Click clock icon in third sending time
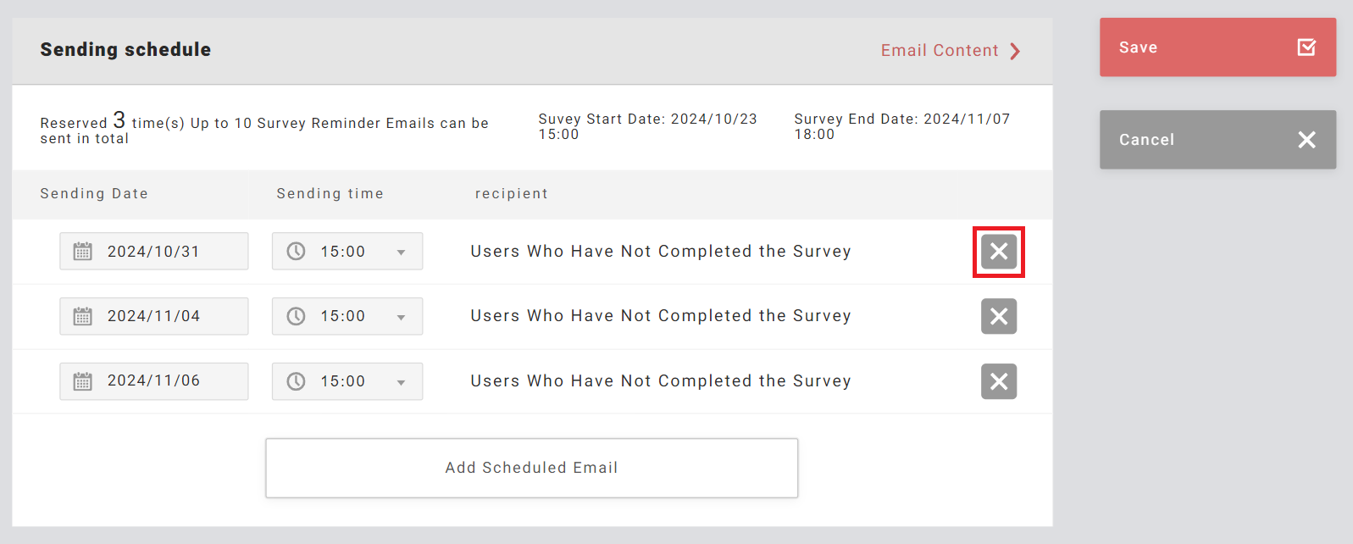Viewport: 1353px width, 544px height. 296,381
